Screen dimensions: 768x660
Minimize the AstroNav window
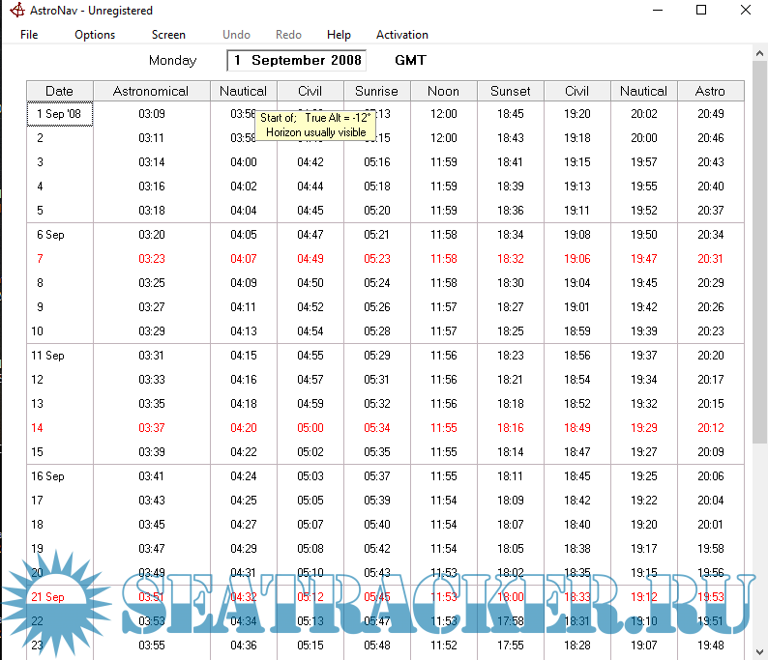[657, 11]
